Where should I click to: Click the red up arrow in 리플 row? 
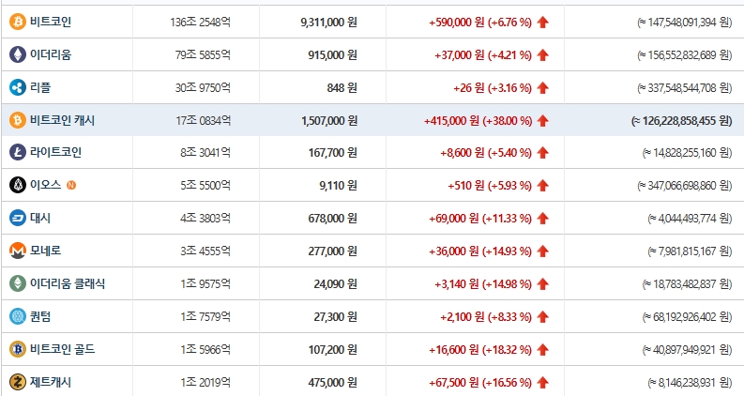coord(543,88)
